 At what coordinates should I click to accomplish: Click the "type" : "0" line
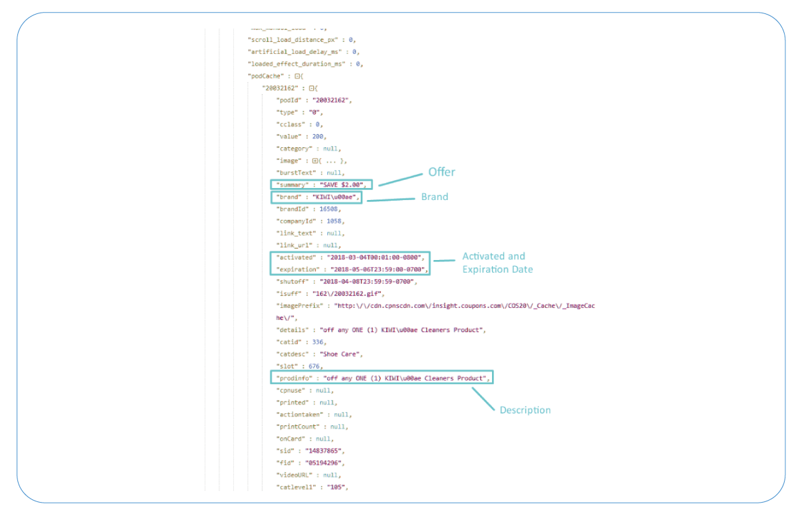pyautogui.click(x=299, y=112)
